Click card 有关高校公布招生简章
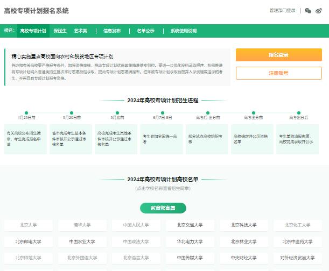329x271 pixels. (25, 139)
